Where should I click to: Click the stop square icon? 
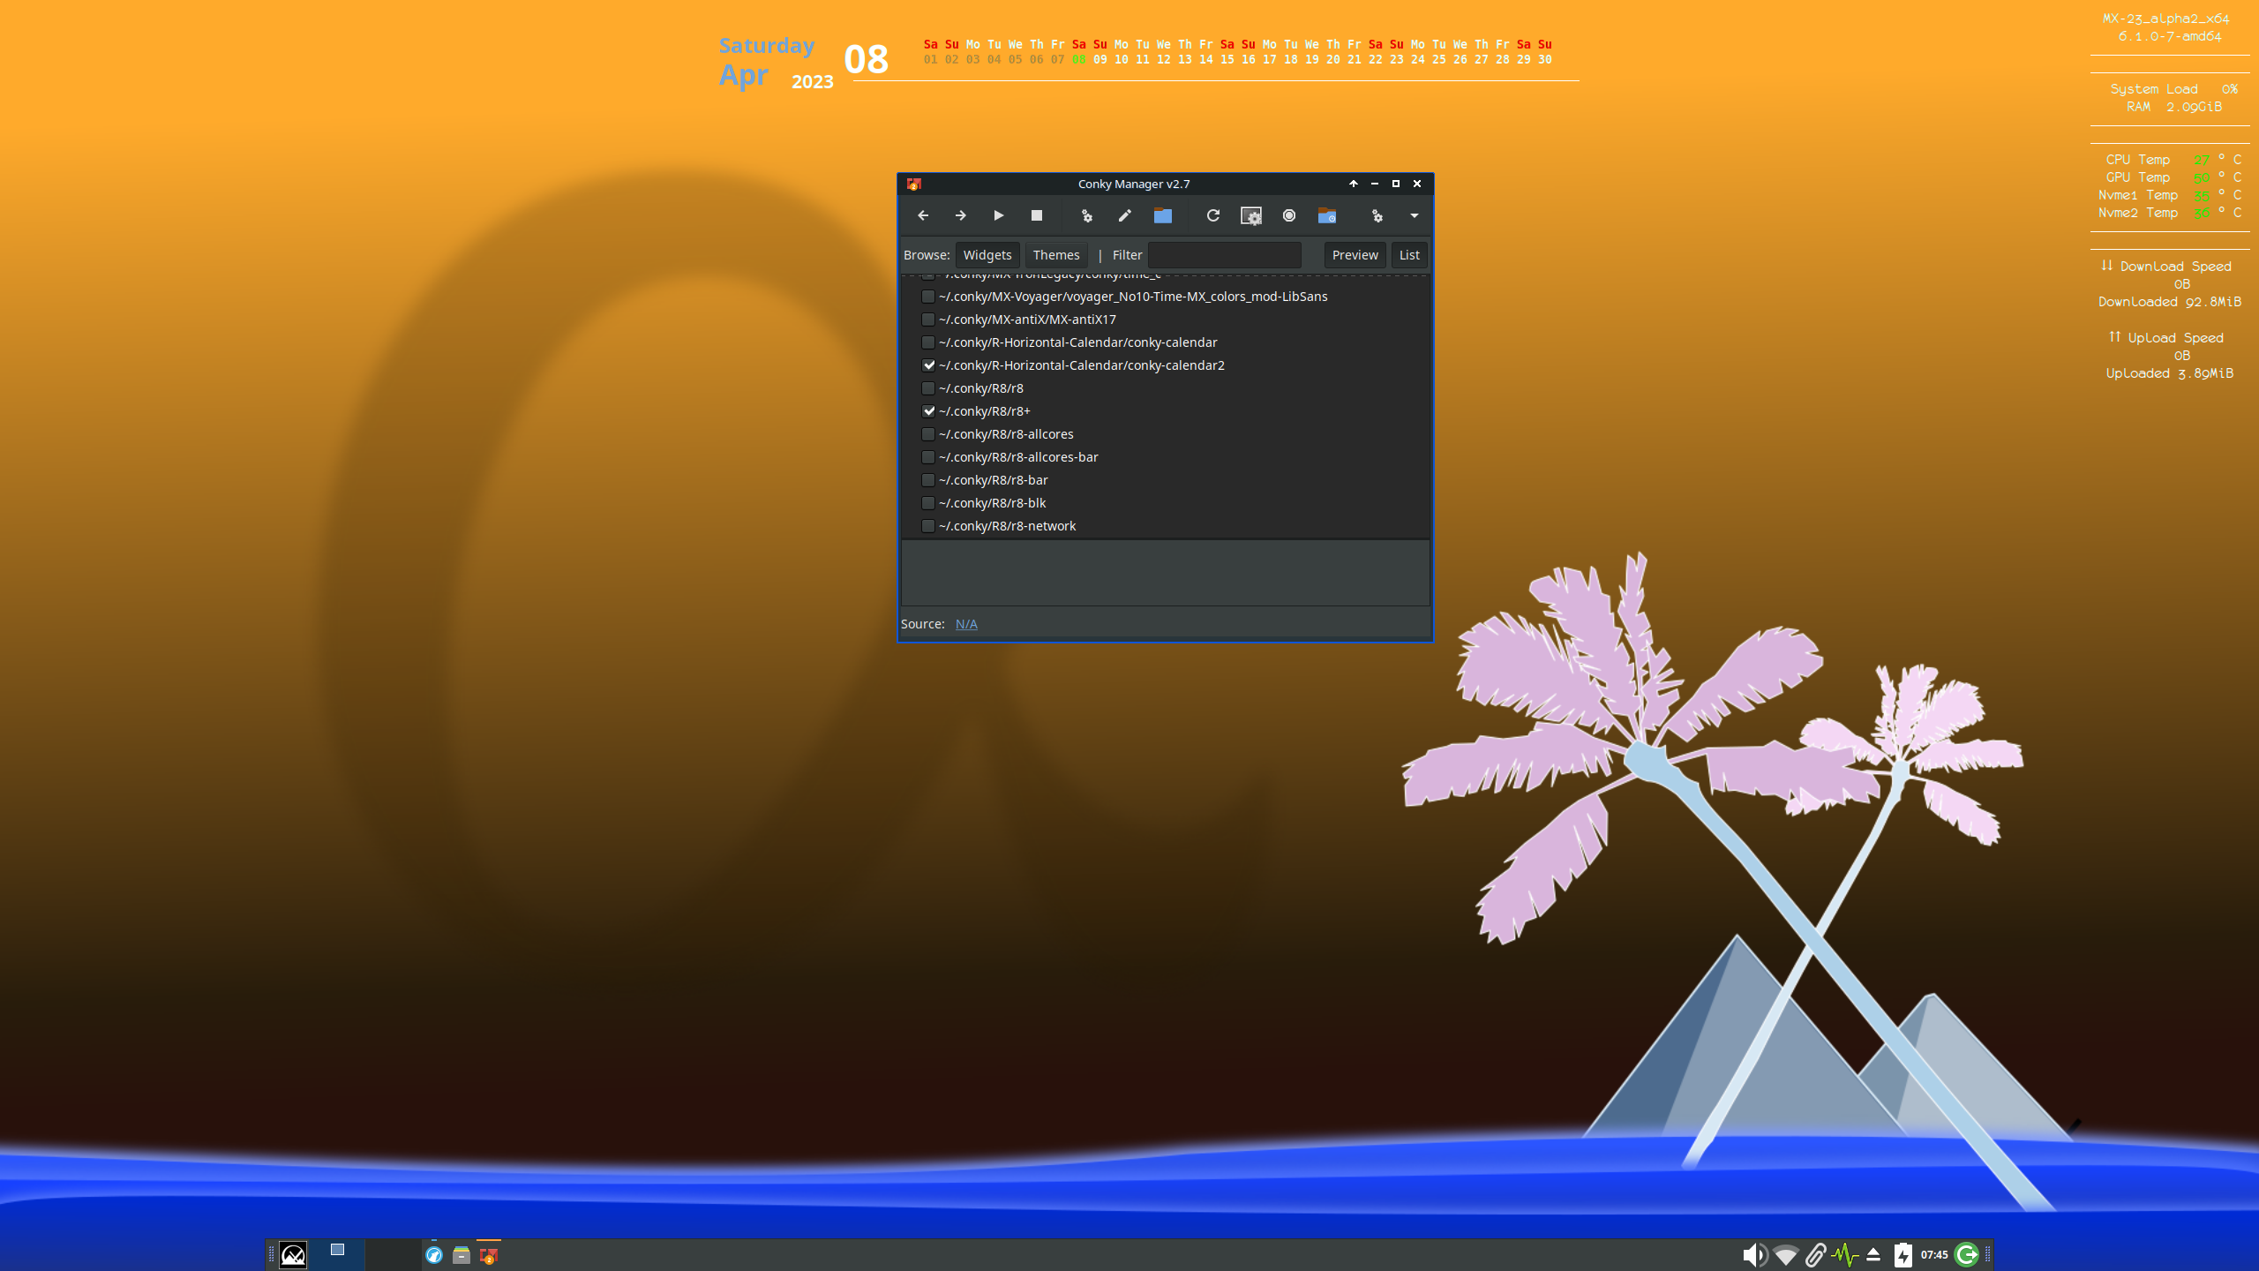pyautogui.click(x=1037, y=215)
